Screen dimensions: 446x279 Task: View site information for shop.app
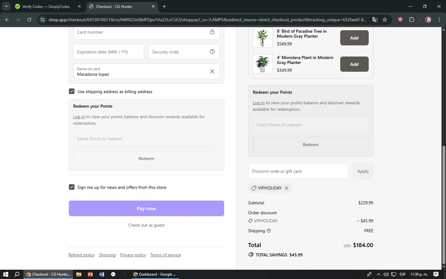43,20
